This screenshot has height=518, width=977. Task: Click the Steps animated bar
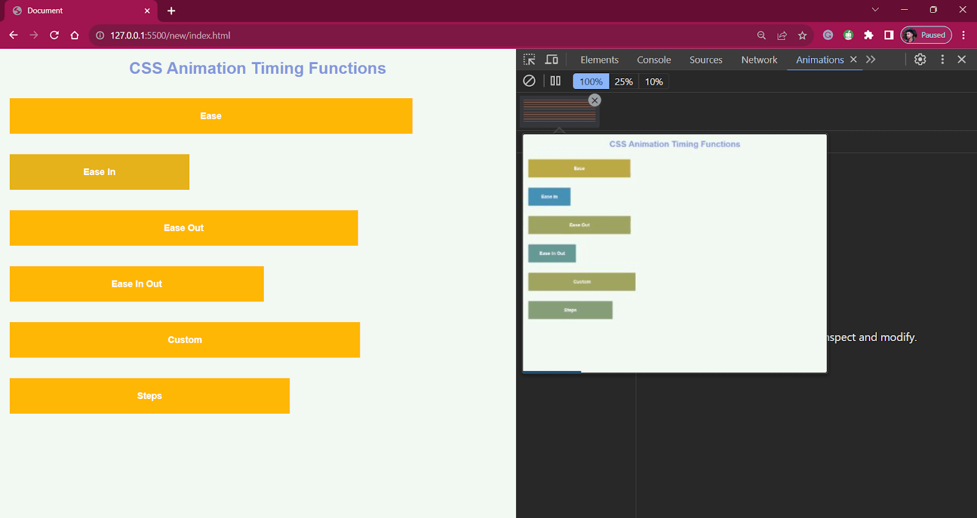click(x=150, y=396)
